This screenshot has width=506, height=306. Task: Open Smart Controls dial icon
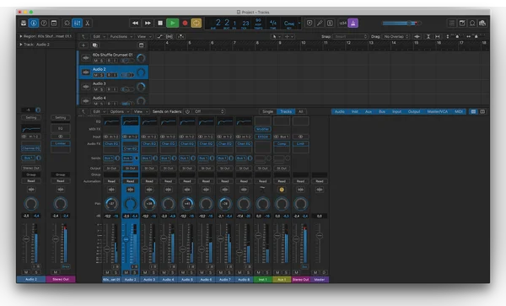coord(67,24)
